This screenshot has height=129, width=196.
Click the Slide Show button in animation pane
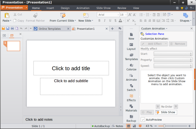point(166,112)
